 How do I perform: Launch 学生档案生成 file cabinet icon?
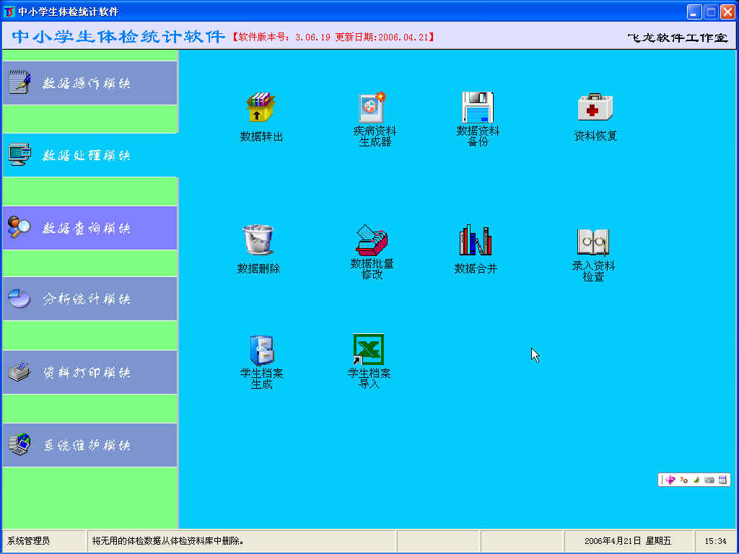click(261, 351)
